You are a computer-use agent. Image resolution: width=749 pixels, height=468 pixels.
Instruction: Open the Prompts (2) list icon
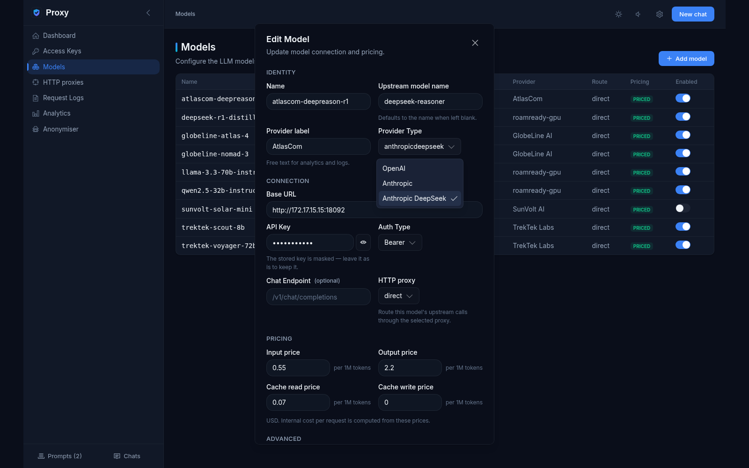pyautogui.click(x=41, y=456)
